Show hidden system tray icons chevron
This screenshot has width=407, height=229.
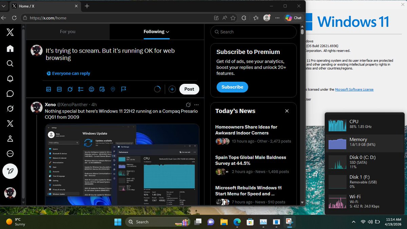pos(354,222)
